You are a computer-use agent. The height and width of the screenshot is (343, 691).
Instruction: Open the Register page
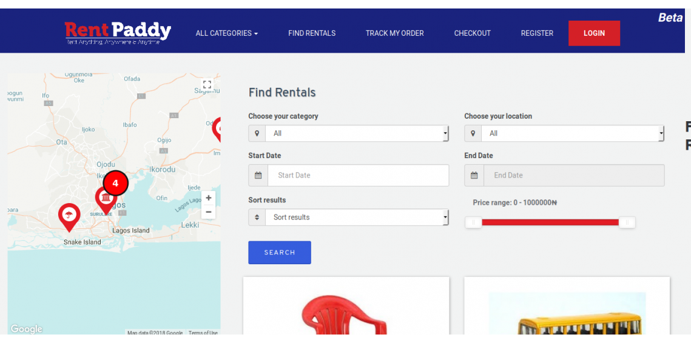(537, 33)
